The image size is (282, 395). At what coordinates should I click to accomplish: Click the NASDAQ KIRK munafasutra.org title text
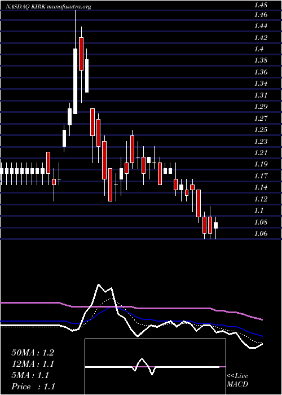pyautogui.click(x=48, y=7)
